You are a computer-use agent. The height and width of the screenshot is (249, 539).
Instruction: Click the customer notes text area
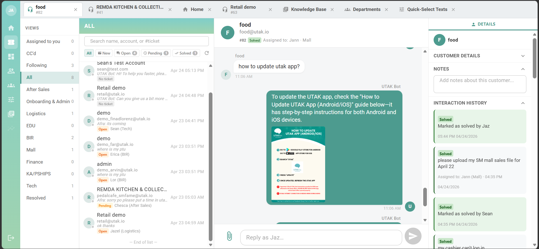tap(480, 84)
